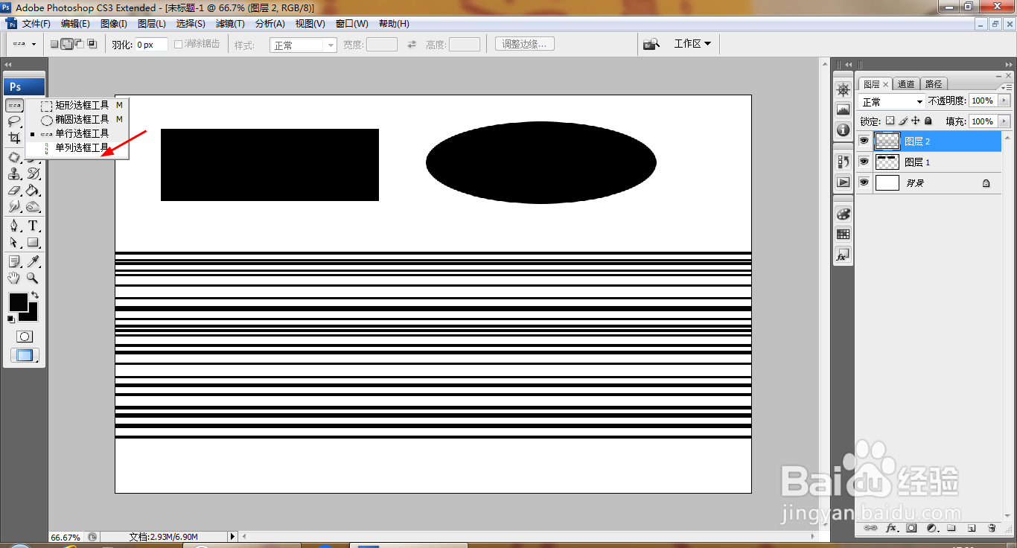
Task: Toggle lock all icon
Action: [x=928, y=121]
